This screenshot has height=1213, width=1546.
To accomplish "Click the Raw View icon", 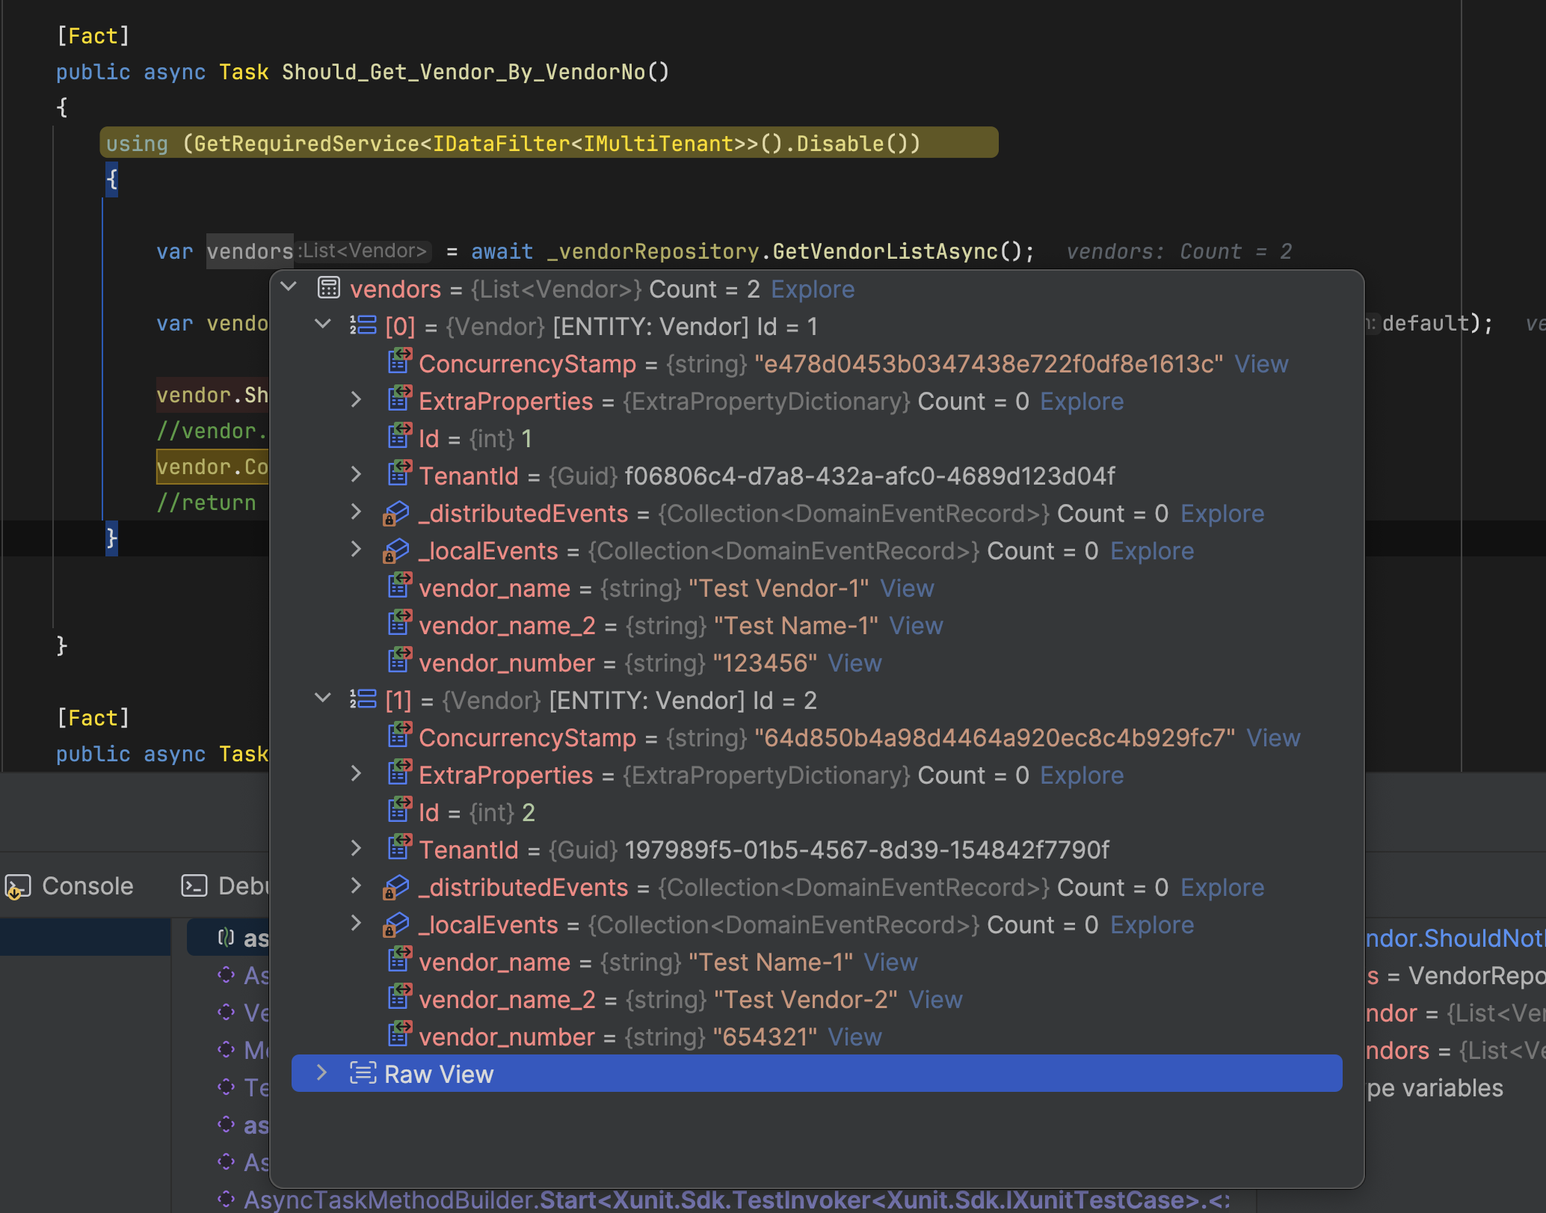I will tap(363, 1073).
